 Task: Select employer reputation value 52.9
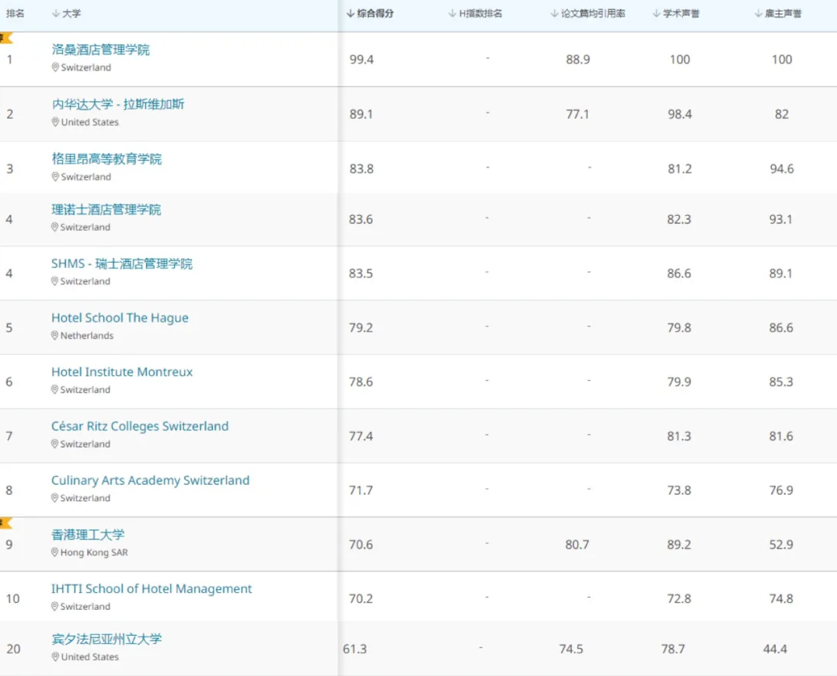coord(781,544)
